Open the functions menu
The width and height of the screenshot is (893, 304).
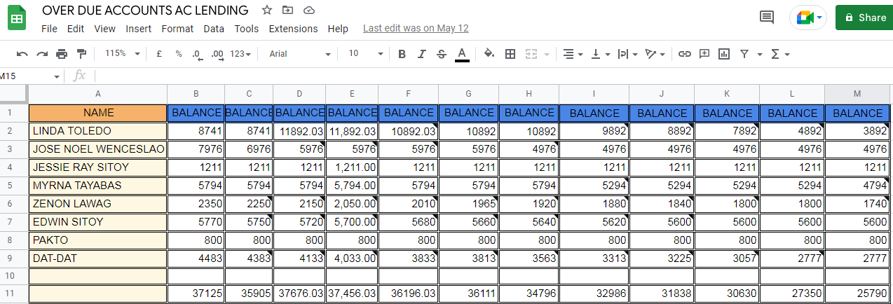pyautogui.click(x=779, y=54)
